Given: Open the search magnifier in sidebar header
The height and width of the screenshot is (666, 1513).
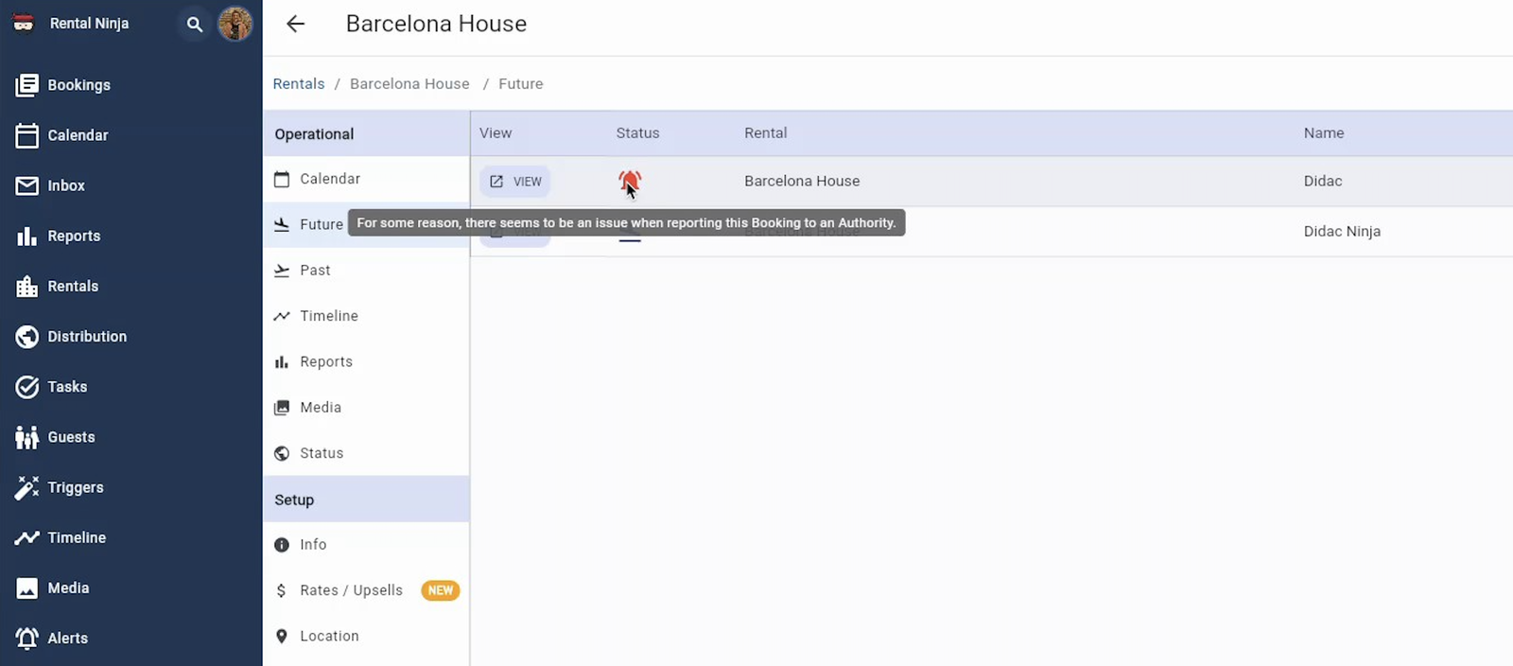Looking at the screenshot, I should [195, 25].
